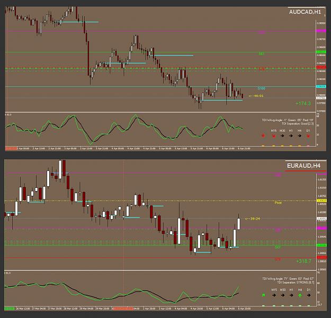The width and height of the screenshot is (331, 318).
Task: Click the M15 timeframe label in AUDCAD panel
Action: coord(274,131)
